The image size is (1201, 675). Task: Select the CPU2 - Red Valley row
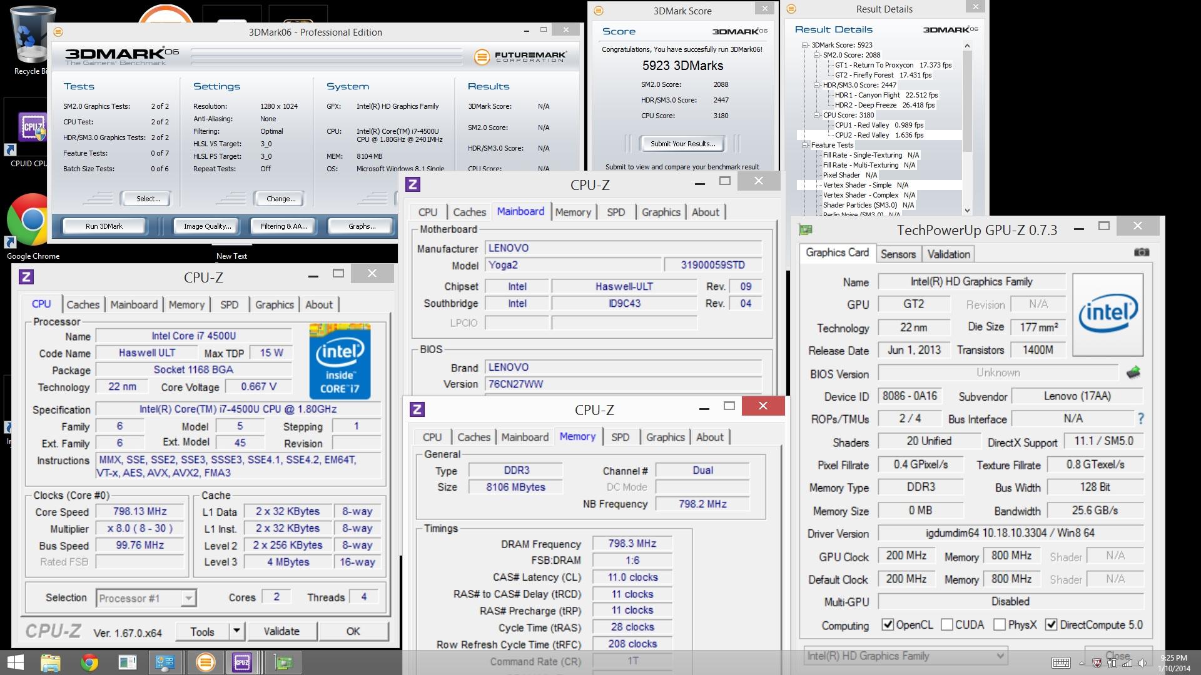879,135
